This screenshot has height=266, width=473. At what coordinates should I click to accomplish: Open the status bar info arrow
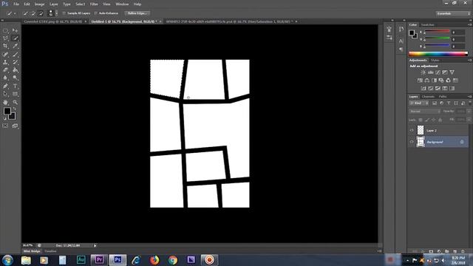pos(95,245)
